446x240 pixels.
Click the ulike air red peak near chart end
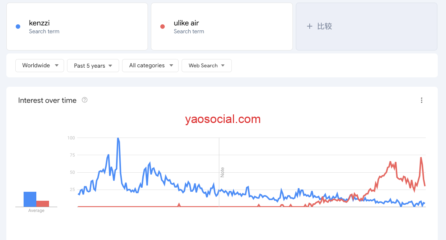421,158
